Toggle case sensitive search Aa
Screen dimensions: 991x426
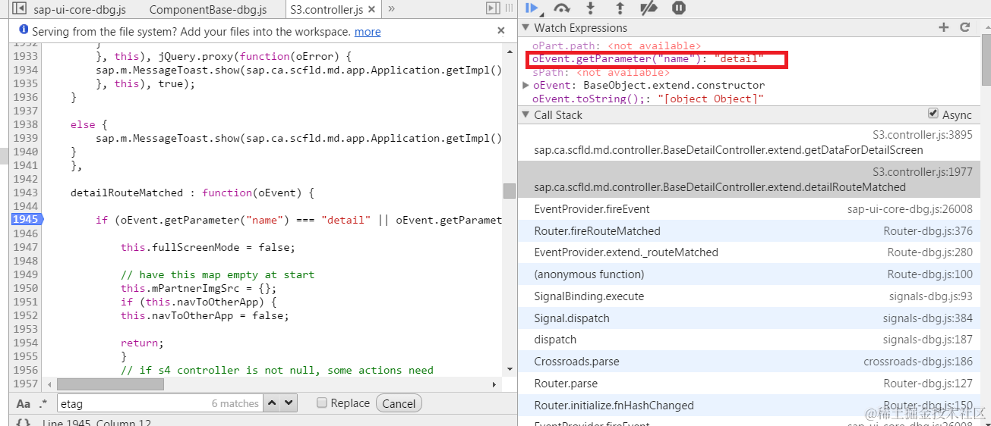pyautogui.click(x=24, y=403)
